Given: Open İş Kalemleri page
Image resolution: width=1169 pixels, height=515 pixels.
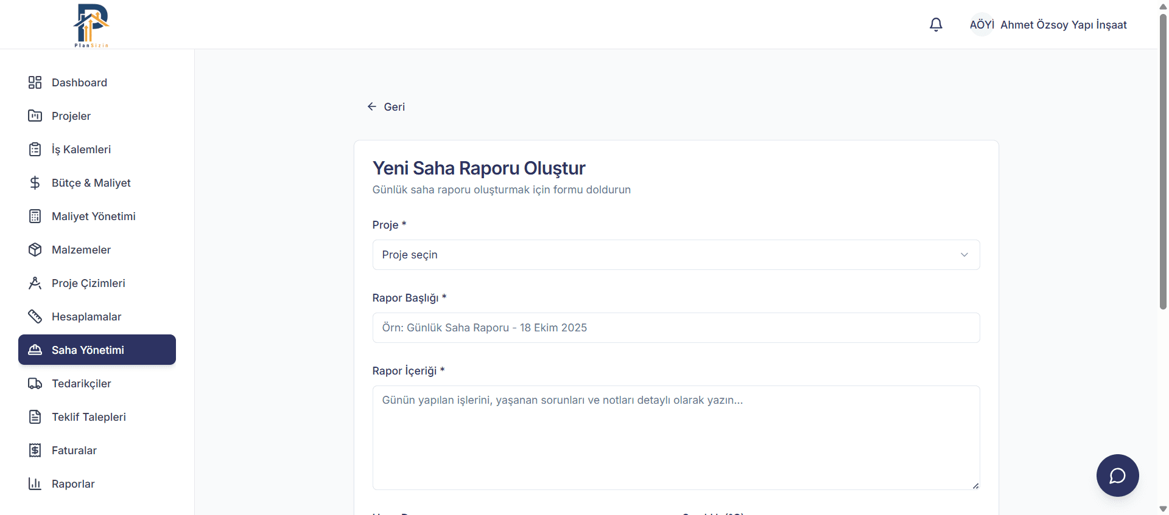Looking at the screenshot, I should click(x=97, y=150).
